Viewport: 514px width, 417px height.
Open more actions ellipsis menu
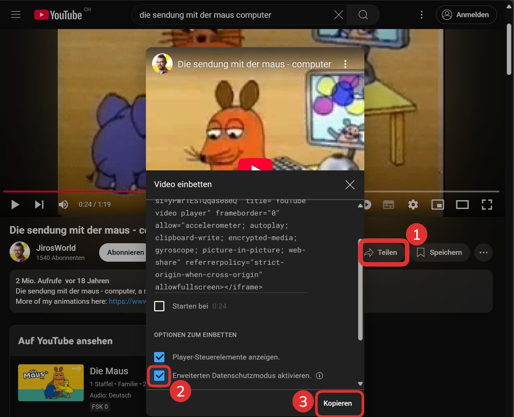483,252
